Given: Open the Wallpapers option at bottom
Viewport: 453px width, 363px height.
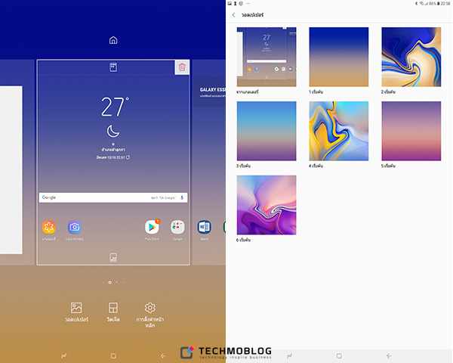Looking at the screenshot, I should click(76, 312).
